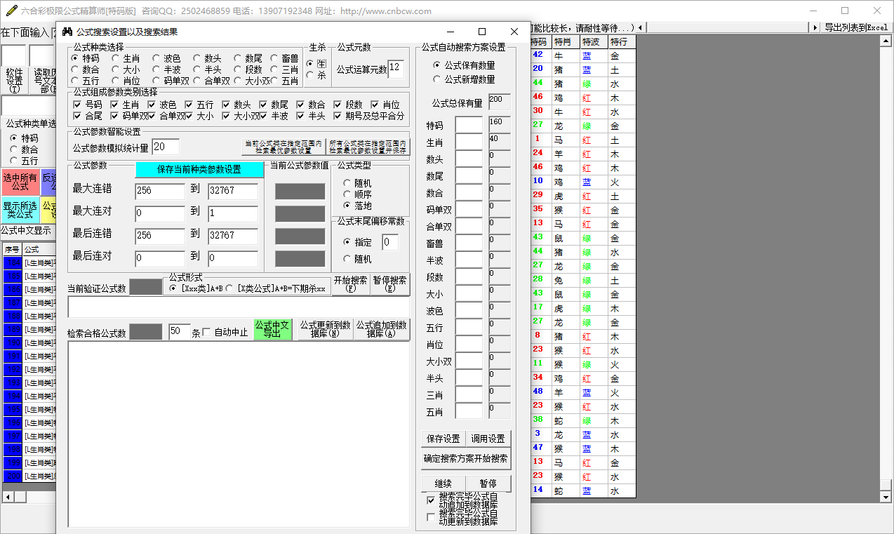This screenshot has width=894, height=534.
Task: Select the 数头 formula type radio
Action: [197, 59]
